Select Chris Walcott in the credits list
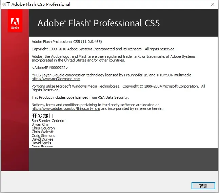This screenshot has width=219, height=193. pos(43,132)
